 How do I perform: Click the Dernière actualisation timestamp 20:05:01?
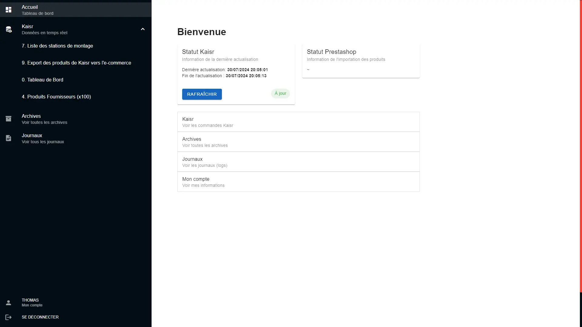click(x=247, y=70)
